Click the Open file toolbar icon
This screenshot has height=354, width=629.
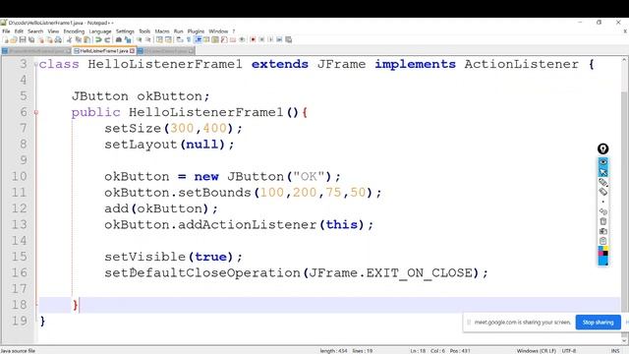pos(14,39)
